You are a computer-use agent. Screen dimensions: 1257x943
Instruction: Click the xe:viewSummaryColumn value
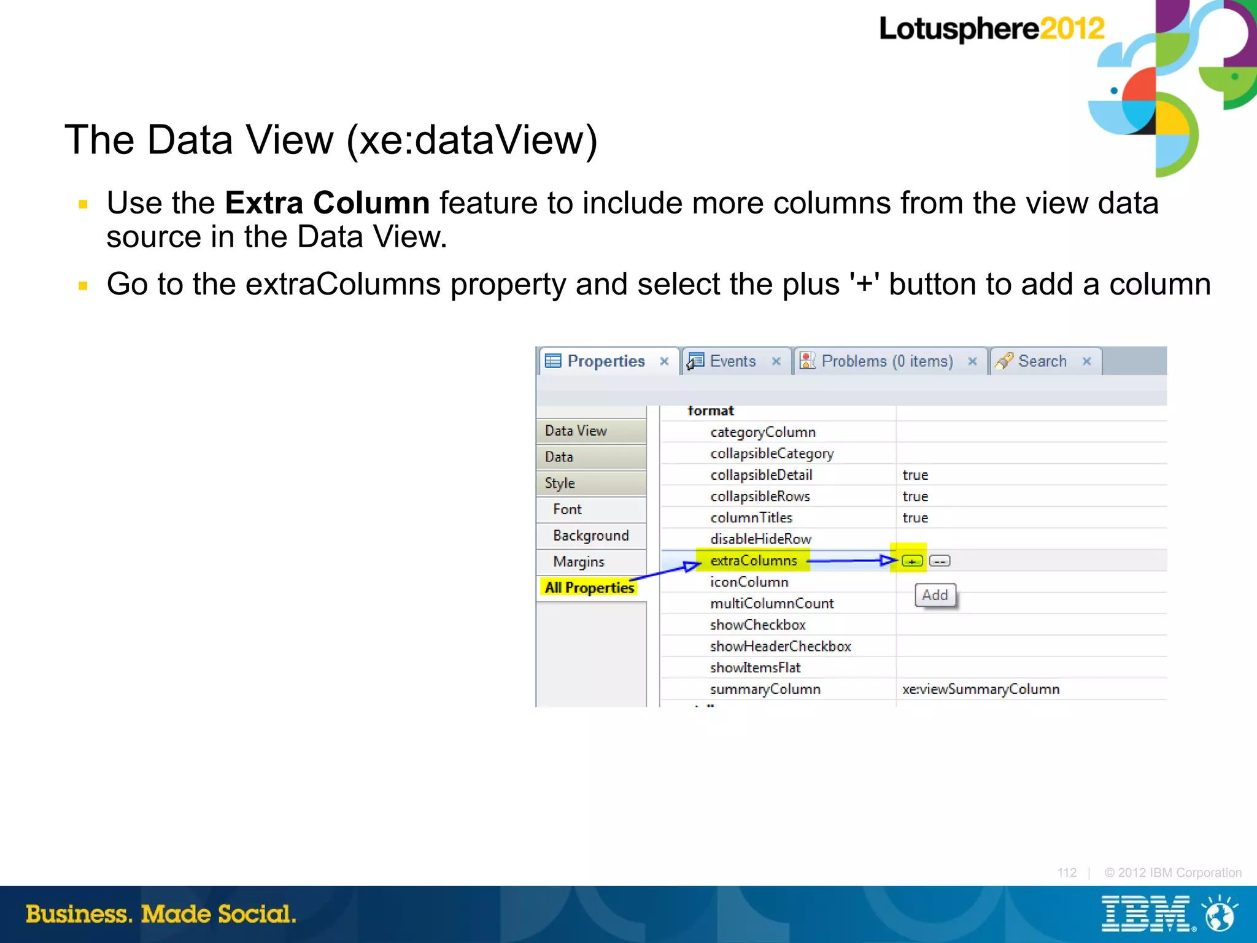tap(981, 690)
